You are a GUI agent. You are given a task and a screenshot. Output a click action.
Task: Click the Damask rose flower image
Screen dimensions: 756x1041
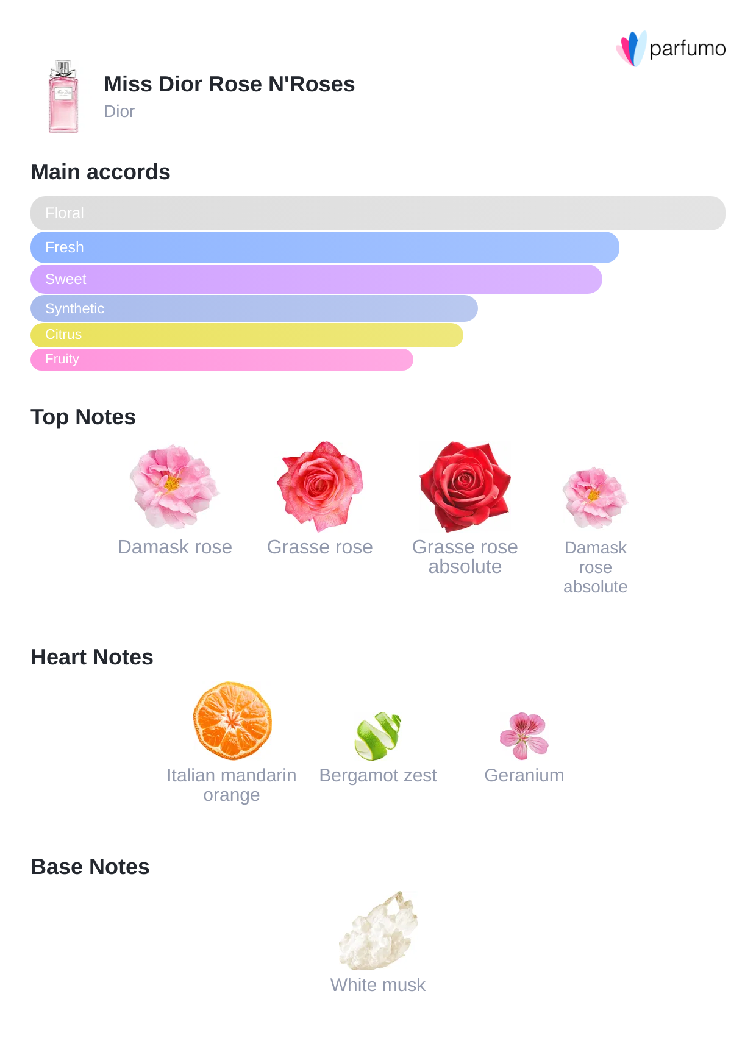(x=174, y=486)
